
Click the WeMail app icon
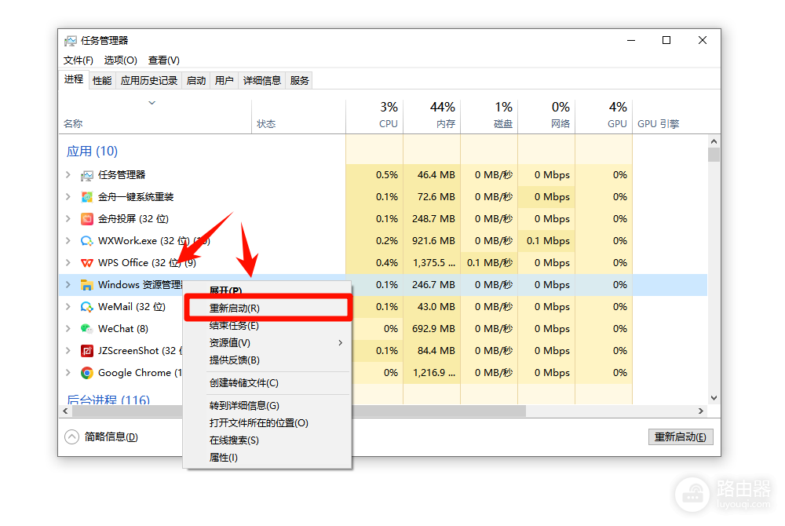pyautogui.click(x=86, y=307)
